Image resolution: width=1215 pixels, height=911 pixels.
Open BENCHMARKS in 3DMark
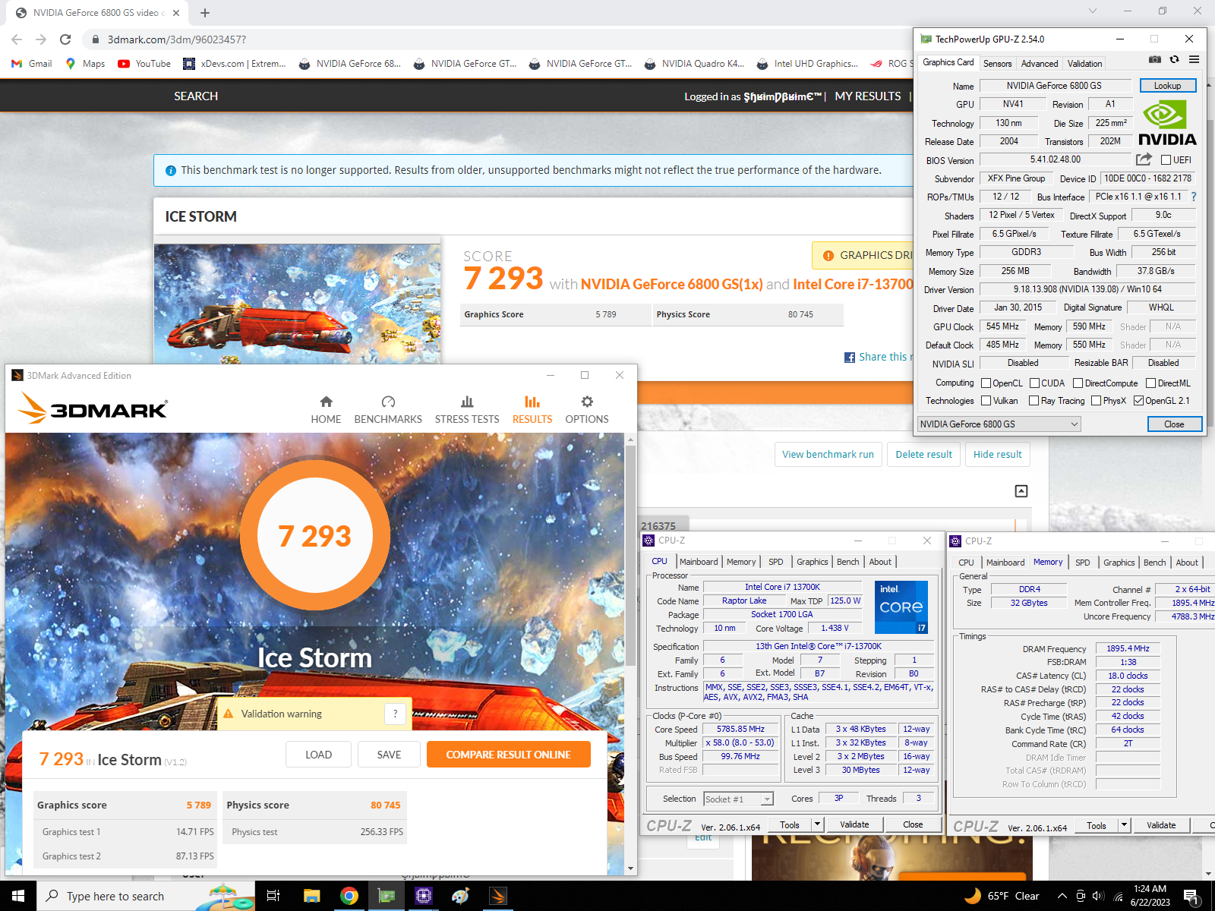pyautogui.click(x=388, y=409)
